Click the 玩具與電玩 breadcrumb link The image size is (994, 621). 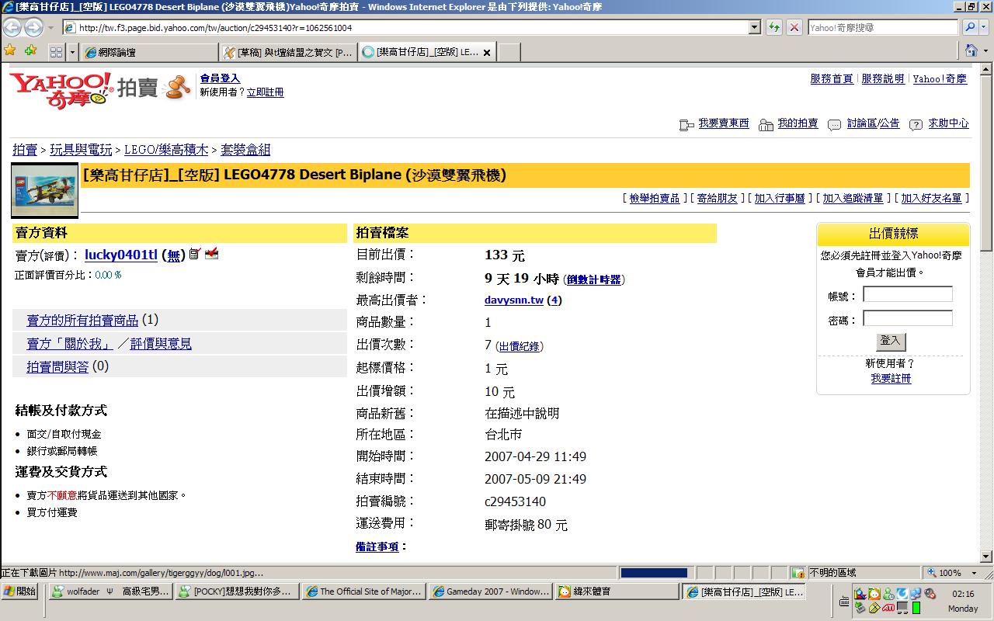point(81,150)
